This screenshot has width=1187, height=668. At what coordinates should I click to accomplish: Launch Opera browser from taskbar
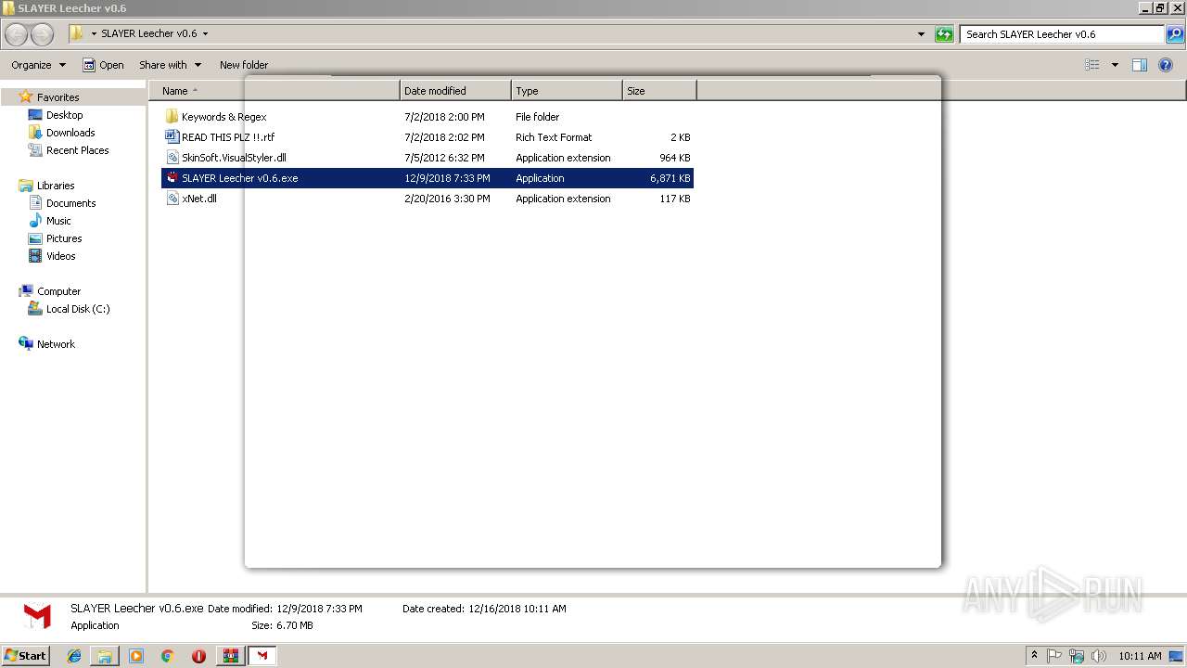click(198, 656)
